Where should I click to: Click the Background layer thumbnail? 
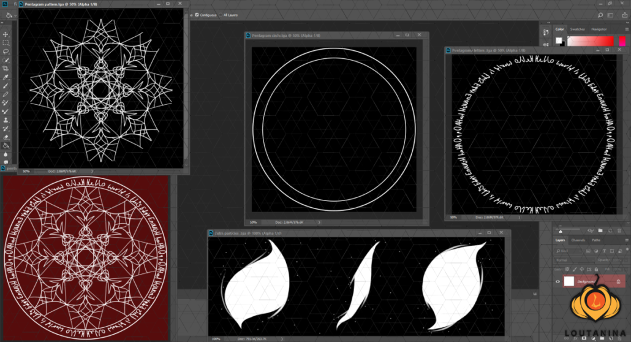coord(570,281)
